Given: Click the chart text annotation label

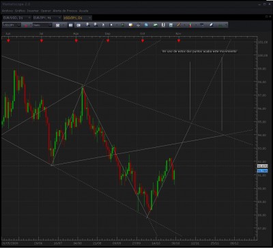Looking at the screenshot, I should pyautogui.click(x=199, y=52).
